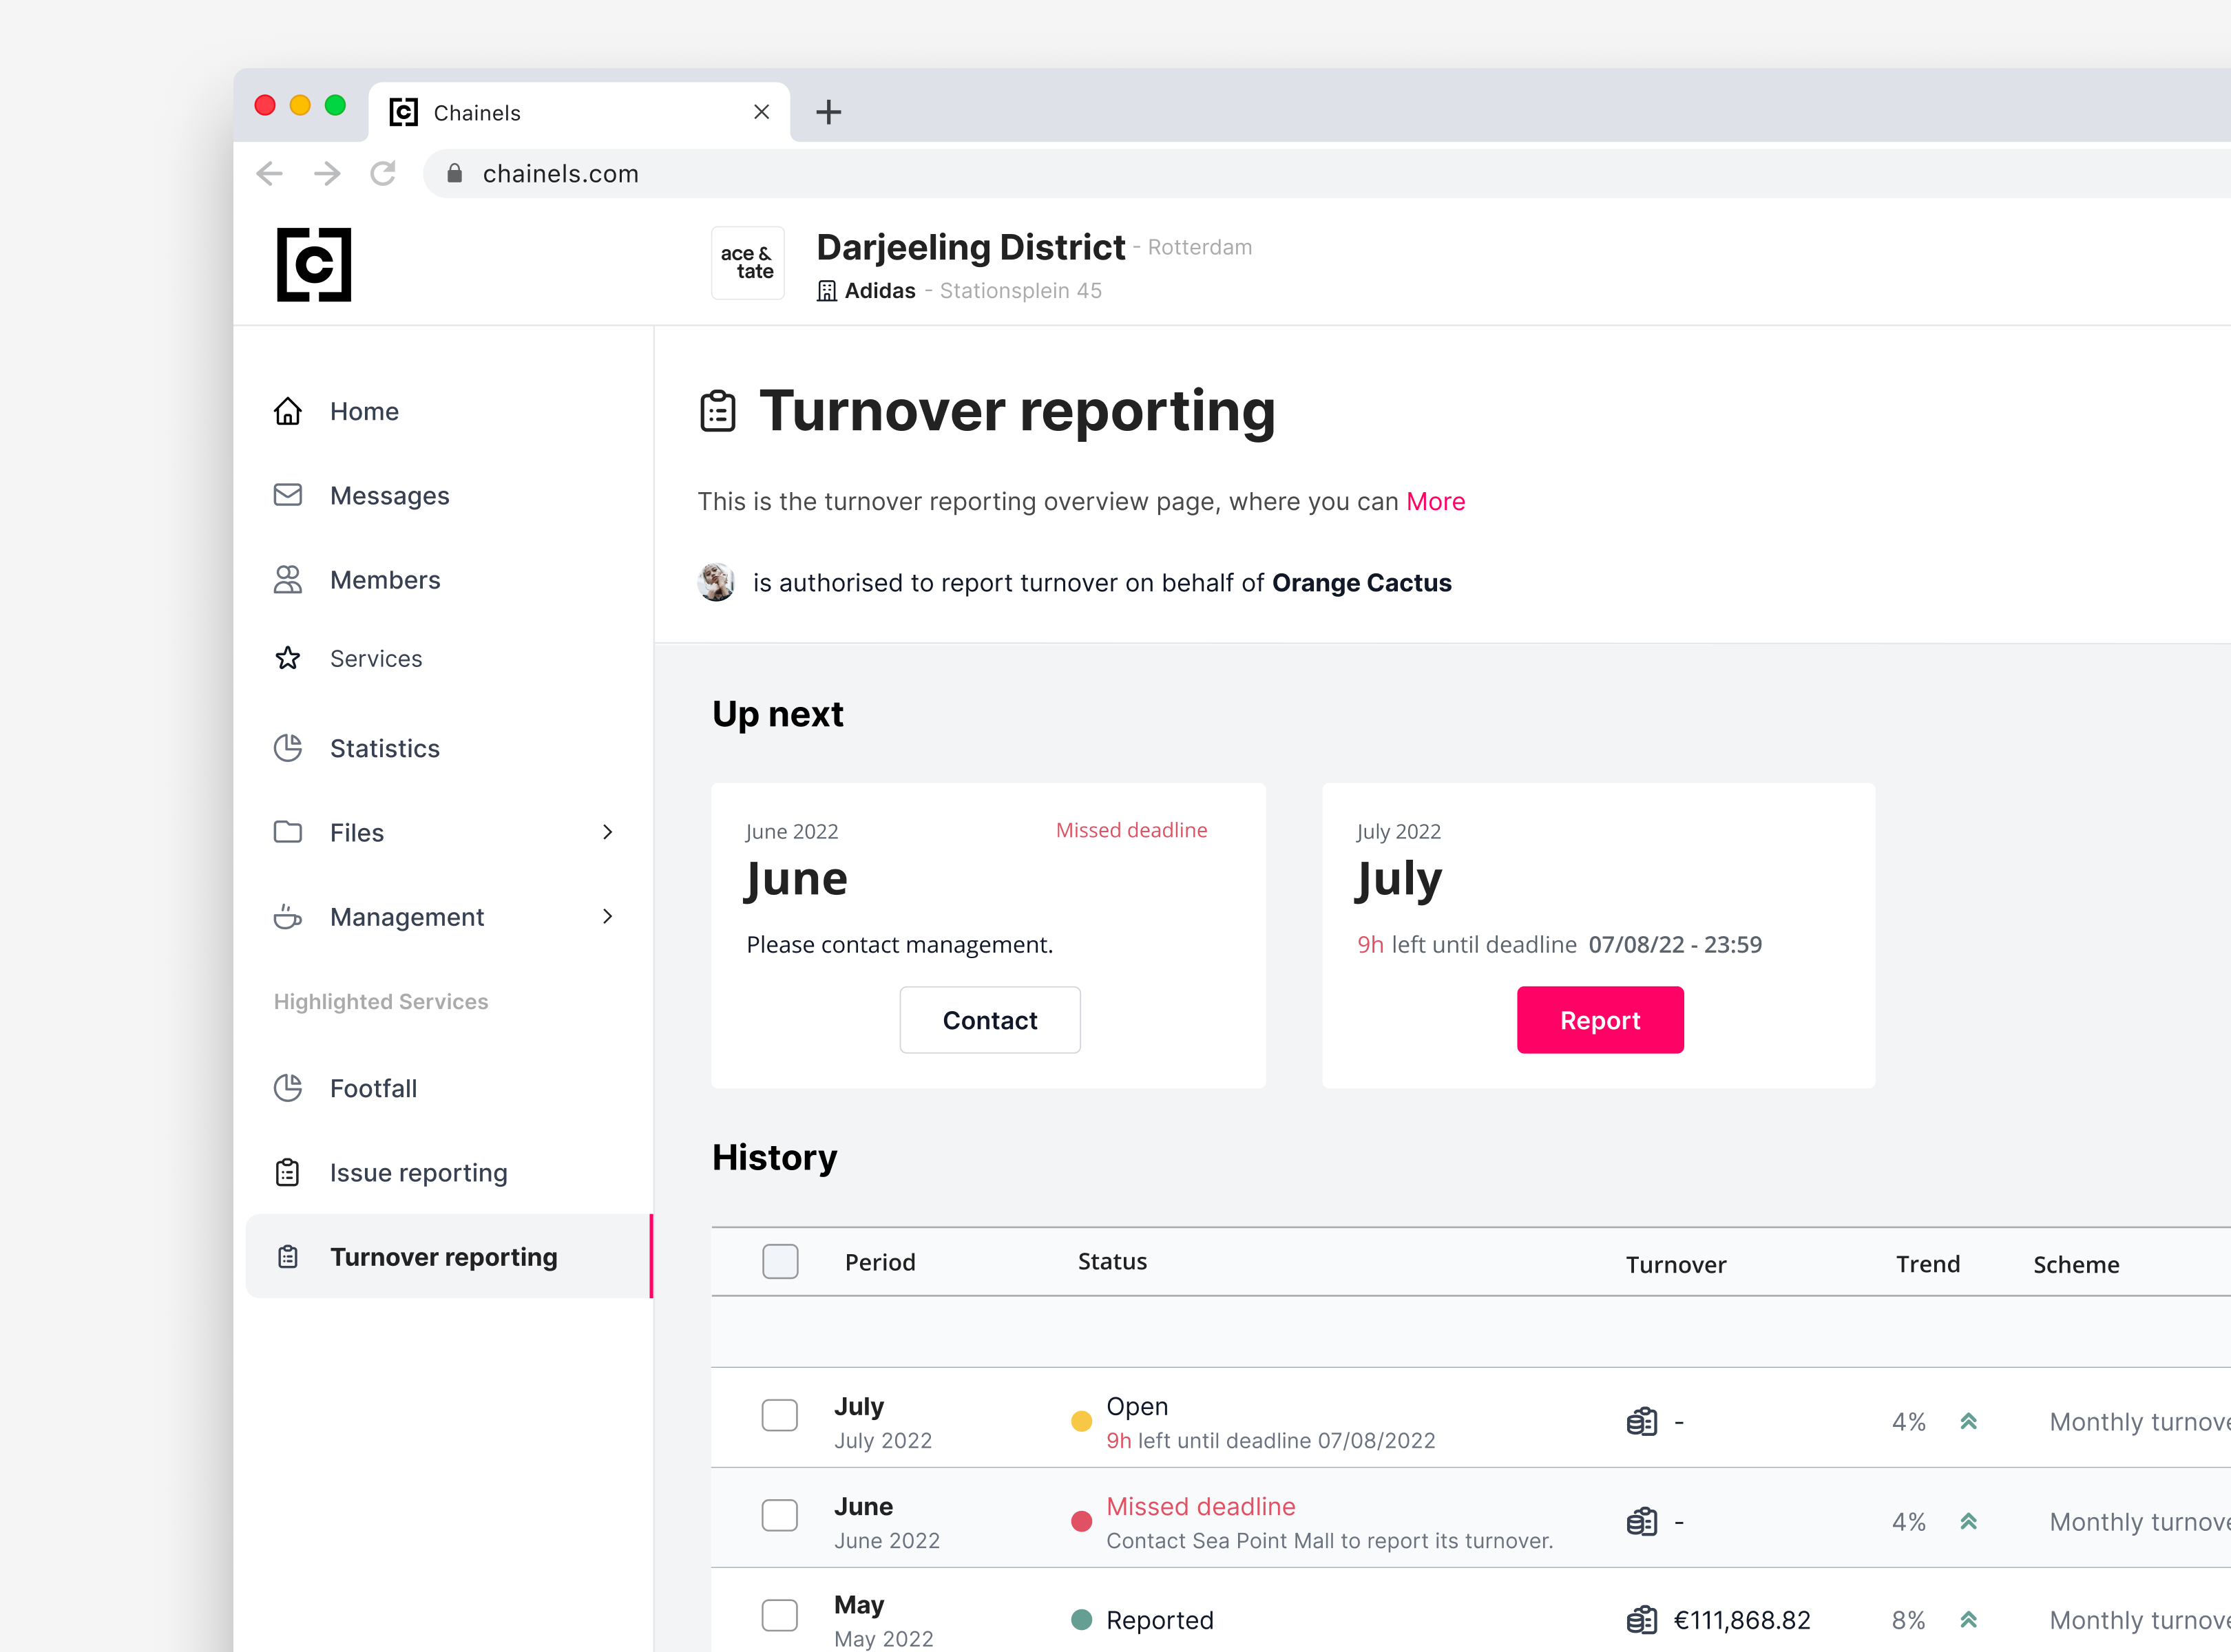Viewport: 2231px width, 1652px height.
Task: Sort by the Trend column header
Action: [x=1928, y=1264]
